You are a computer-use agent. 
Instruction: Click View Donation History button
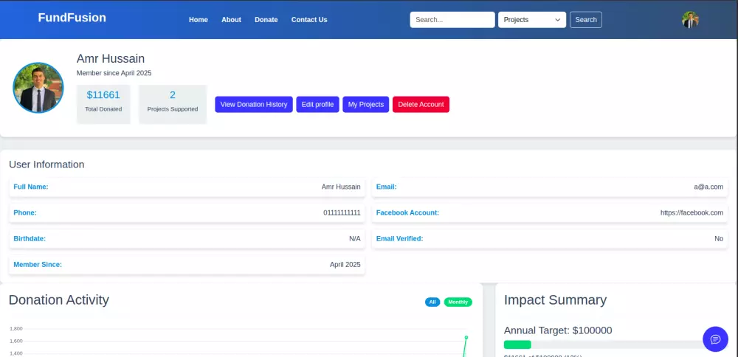point(254,105)
